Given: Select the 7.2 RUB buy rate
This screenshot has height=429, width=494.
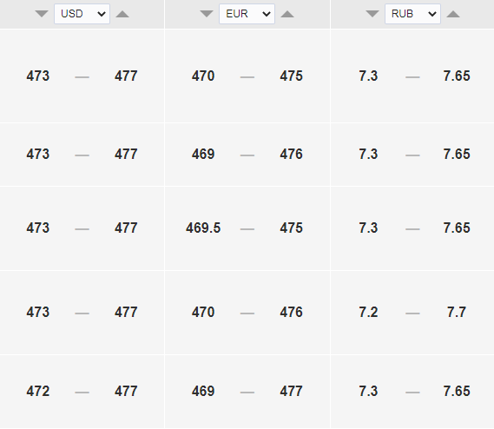Looking at the screenshot, I should 368,312.
